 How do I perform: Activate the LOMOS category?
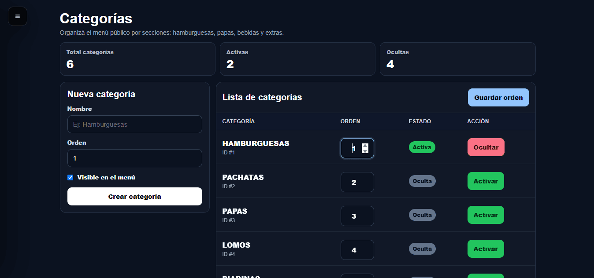tap(486, 249)
